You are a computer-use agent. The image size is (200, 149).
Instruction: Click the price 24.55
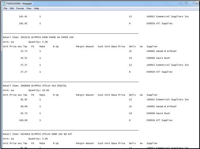pos(24,58)
